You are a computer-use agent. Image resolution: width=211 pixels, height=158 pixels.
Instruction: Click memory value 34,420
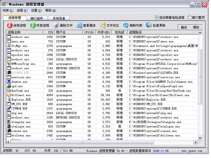click(x=105, y=100)
